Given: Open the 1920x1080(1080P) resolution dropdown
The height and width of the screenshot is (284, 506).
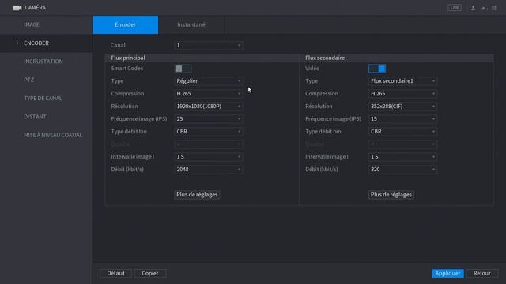Looking at the screenshot, I should click(x=209, y=106).
